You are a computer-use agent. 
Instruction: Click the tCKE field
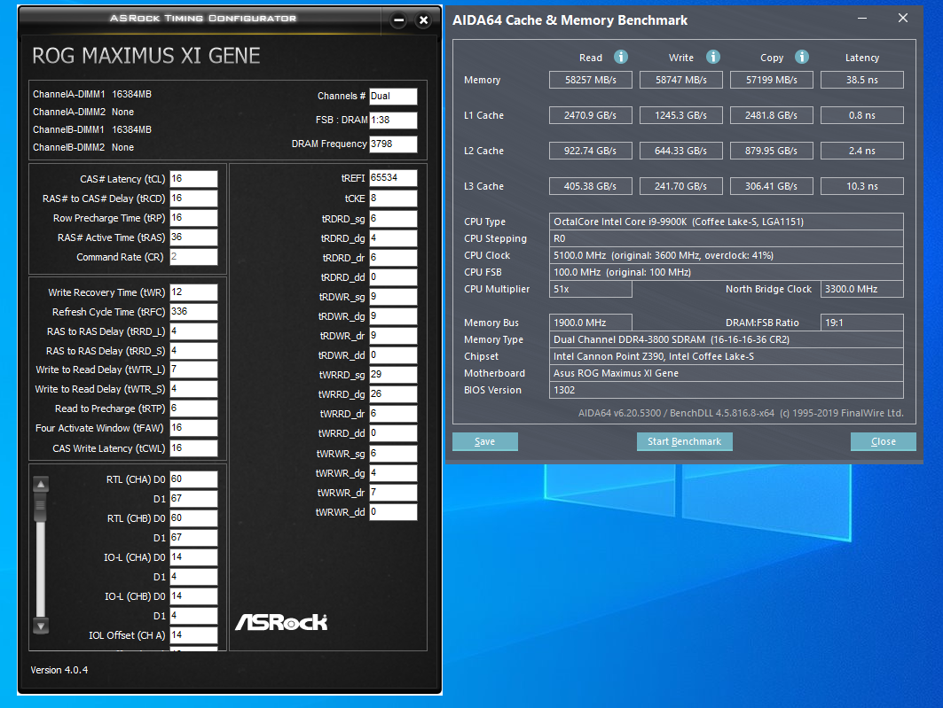tap(393, 198)
